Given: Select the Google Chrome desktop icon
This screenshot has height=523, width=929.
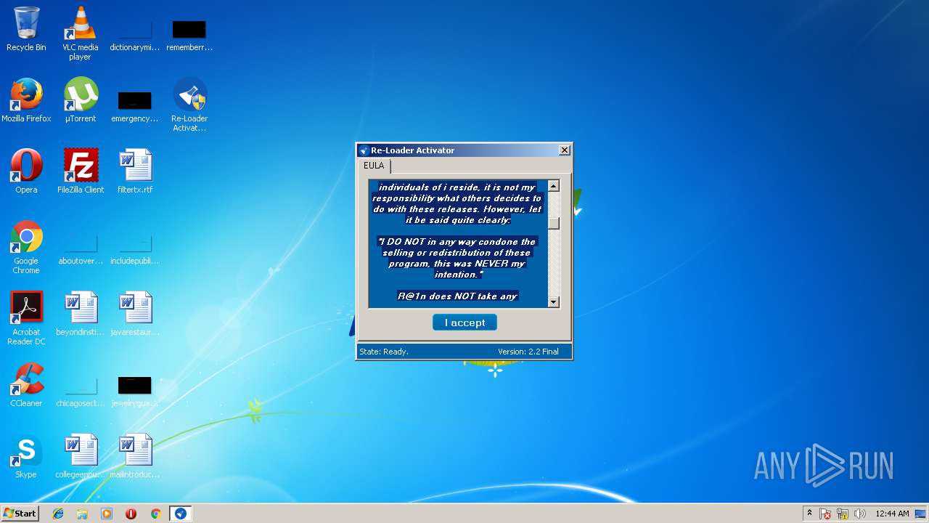Looking at the screenshot, I should click(26, 247).
